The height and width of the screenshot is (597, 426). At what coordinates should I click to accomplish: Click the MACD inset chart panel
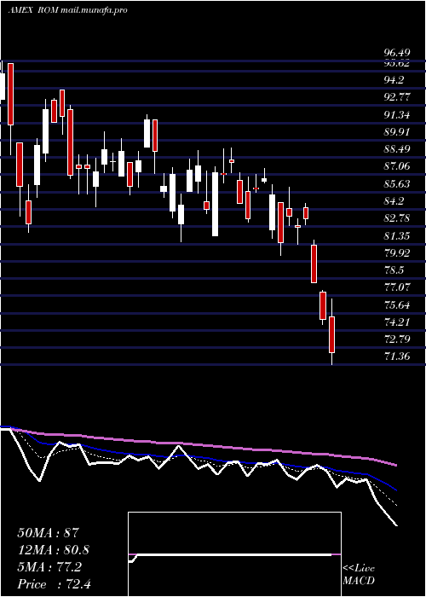pyautogui.click(x=234, y=554)
